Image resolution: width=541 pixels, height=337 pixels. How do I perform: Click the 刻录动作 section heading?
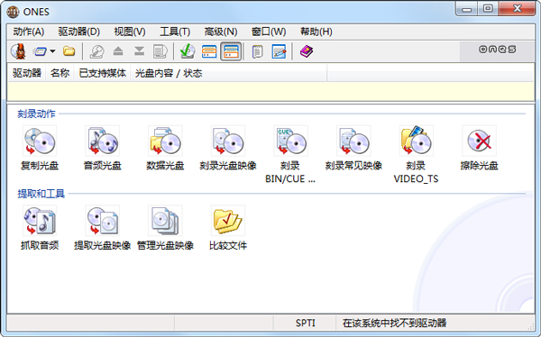coord(36,114)
